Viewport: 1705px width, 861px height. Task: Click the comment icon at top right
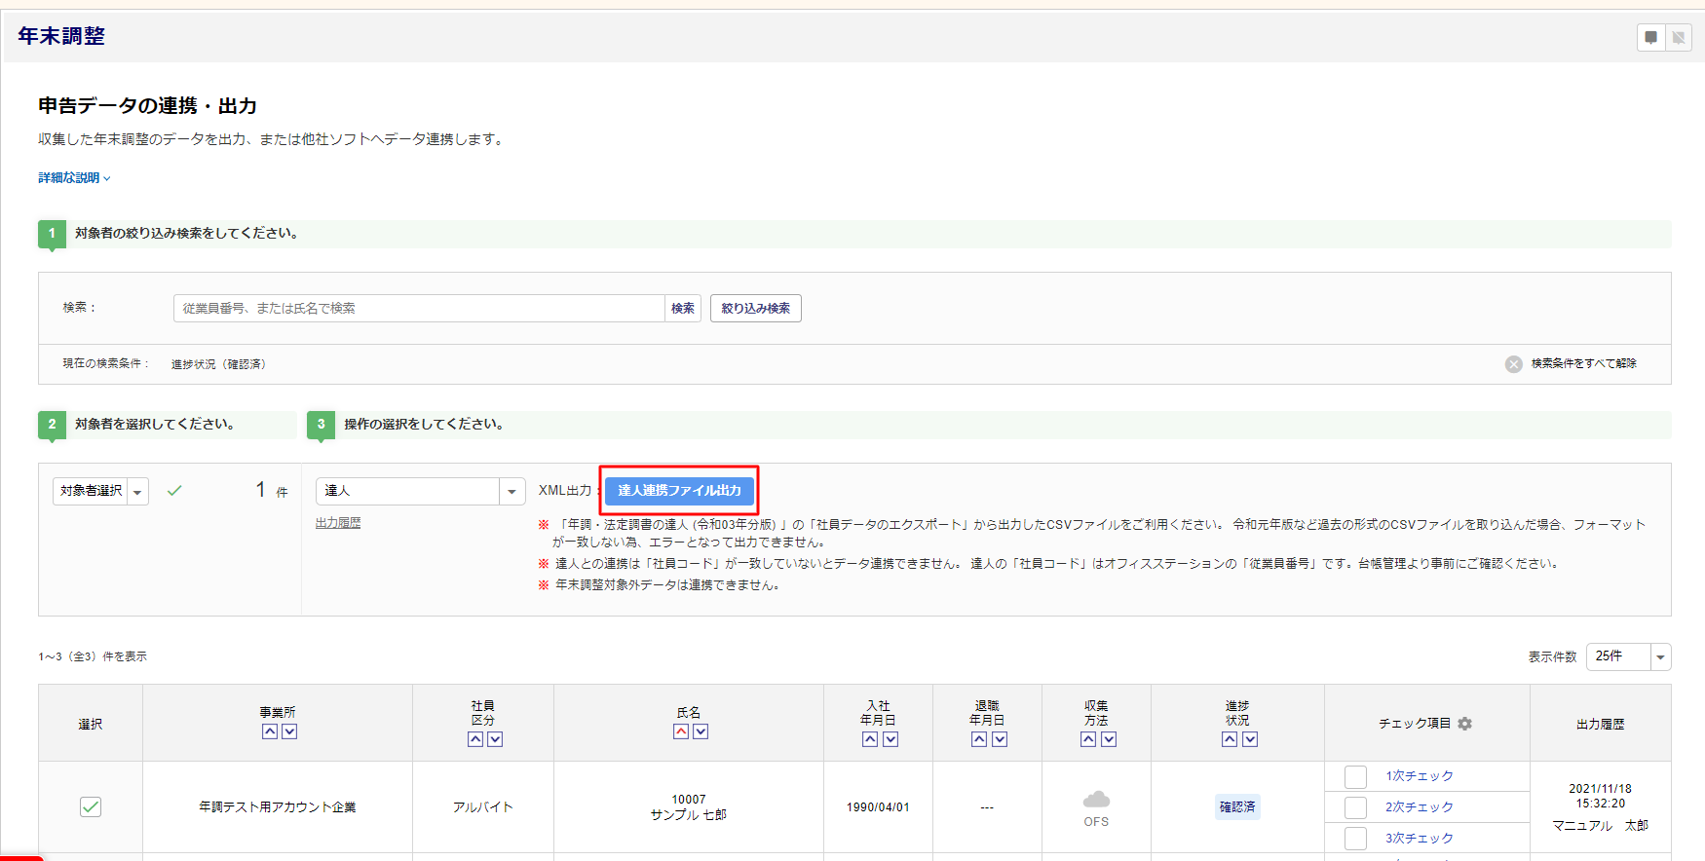click(1650, 38)
